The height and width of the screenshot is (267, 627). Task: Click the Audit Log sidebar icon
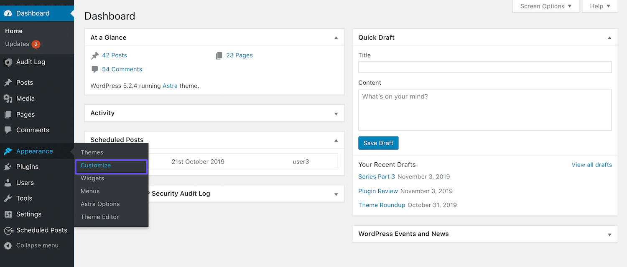(x=7, y=62)
